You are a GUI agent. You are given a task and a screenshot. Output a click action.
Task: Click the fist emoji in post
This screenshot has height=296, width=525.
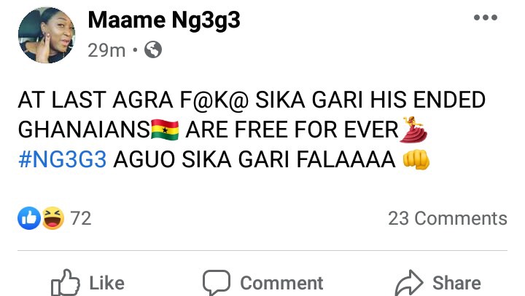click(x=416, y=159)
